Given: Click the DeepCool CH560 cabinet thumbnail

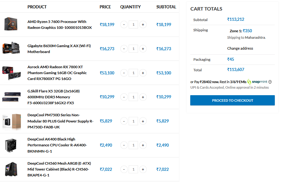Looking at the screenshot, I should coord(11,169).
